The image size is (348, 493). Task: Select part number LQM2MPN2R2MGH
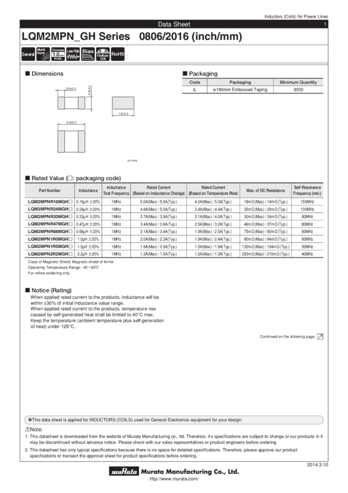coord(50,253)
